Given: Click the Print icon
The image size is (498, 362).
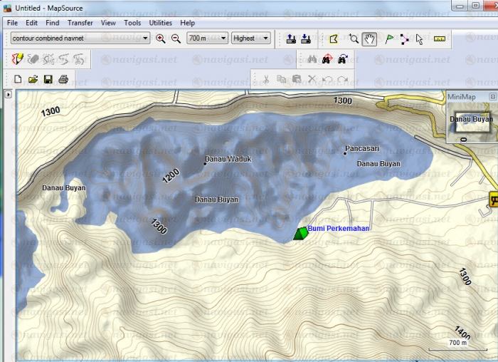Looking at the screenshot, I should (x=63, y=79).
